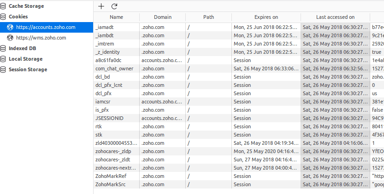The width and height of the screenshot is (384, 194).
Task: Click the Domain column header
Action: (x=162, y=17)
